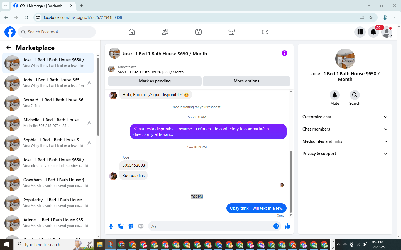This screenshot has height=250, width=401.
Task: Click the voice clip microphone icon
Action: 111,226
